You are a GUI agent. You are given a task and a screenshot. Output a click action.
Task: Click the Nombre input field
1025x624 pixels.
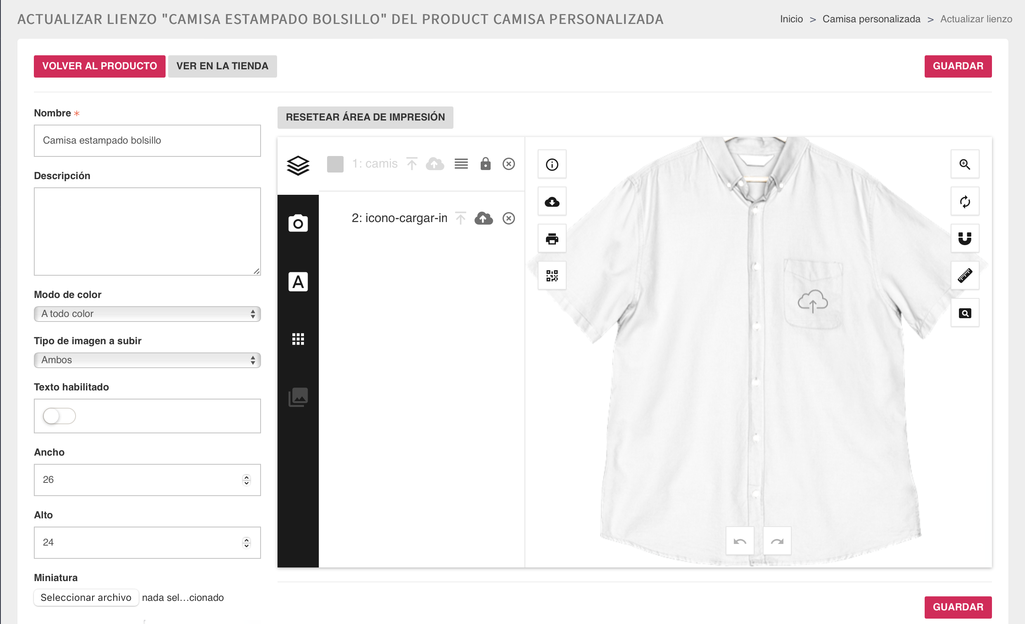147,140
